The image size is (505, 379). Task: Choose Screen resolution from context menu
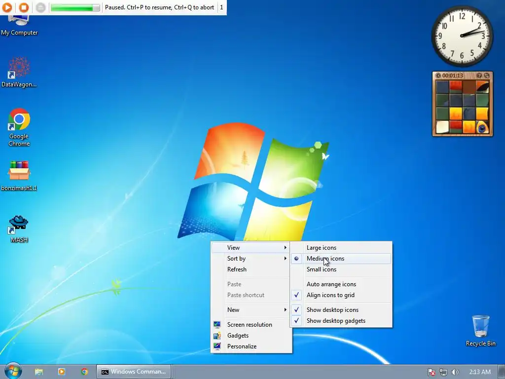coord(251,325)
